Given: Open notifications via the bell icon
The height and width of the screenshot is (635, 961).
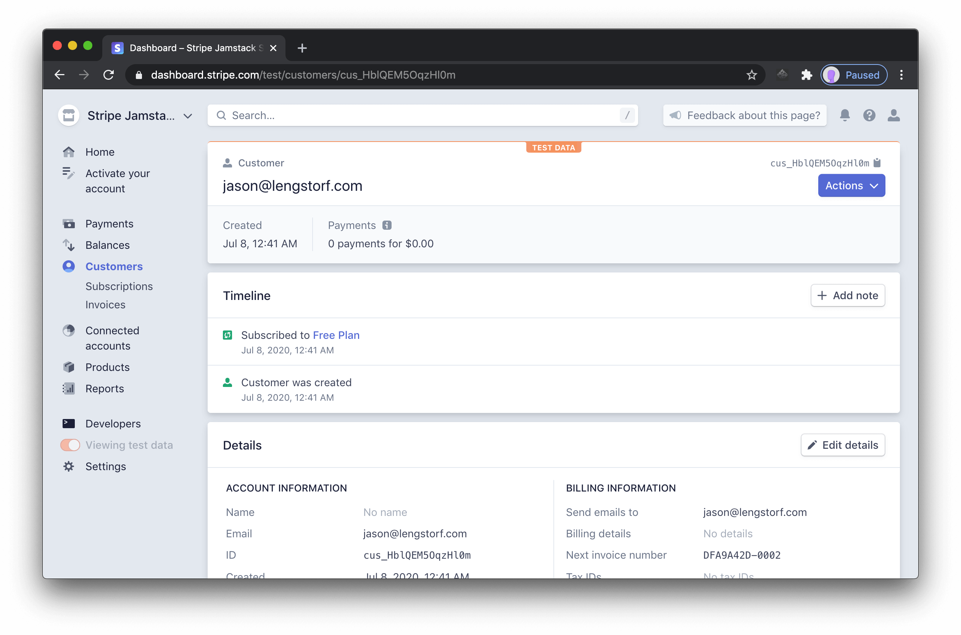Looking at the screenshot, I should tap(845, 115).
